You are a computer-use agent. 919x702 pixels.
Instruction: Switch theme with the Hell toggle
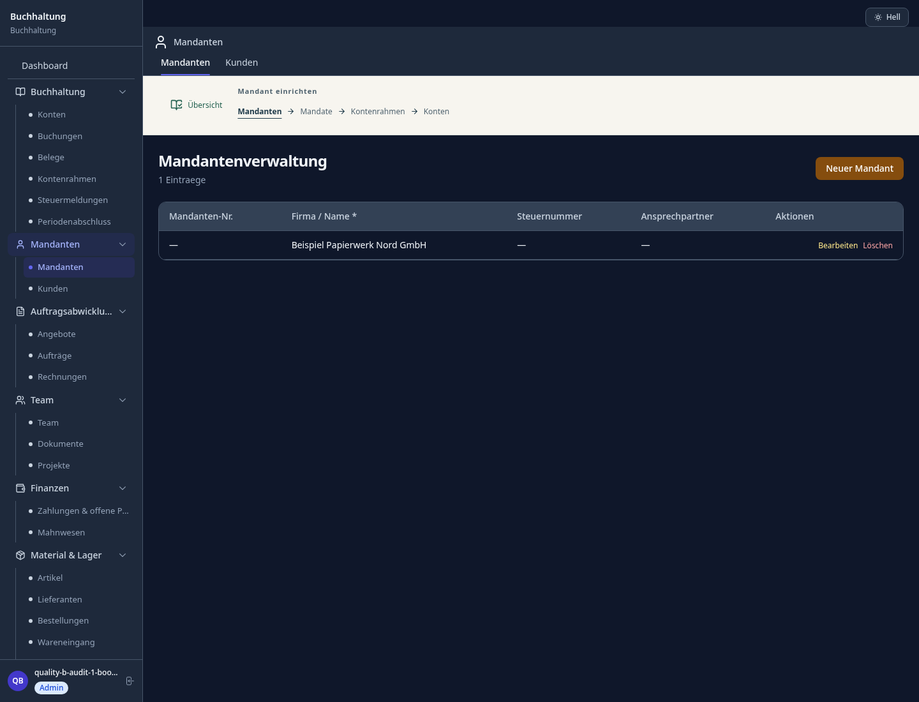pos(887,17)
